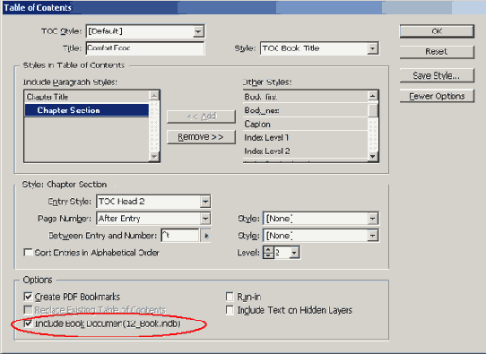Image resolution: width=486 pixels, height=354 pixels.
Task: Toggle Include Book Document checkbox
Action: (x=28, y=324)
